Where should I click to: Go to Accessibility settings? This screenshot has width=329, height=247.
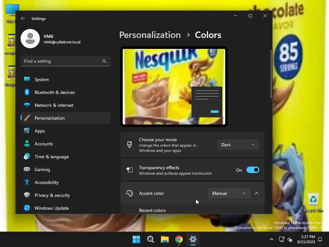point(66,182)
